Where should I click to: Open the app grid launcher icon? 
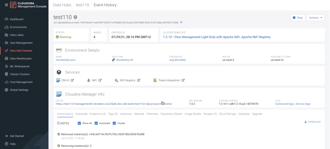click(6, 5)
